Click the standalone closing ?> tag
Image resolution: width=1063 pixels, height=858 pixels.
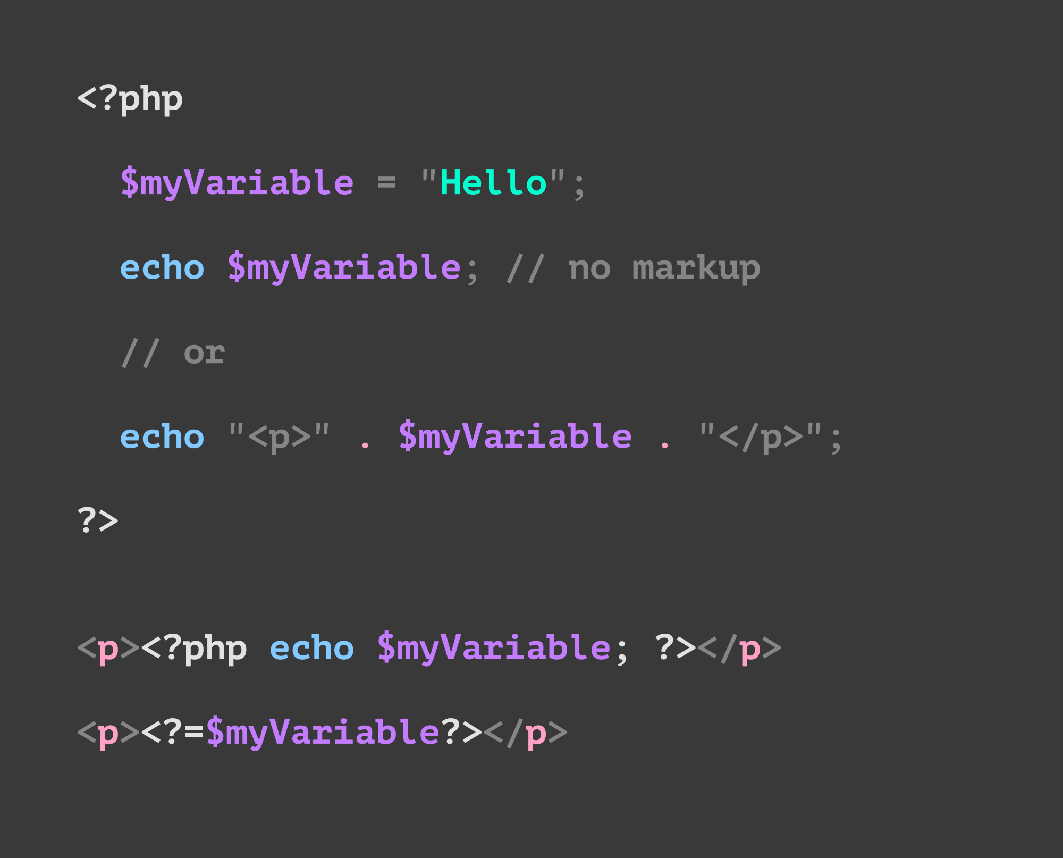pyautogui.click(x=98, y=520)
